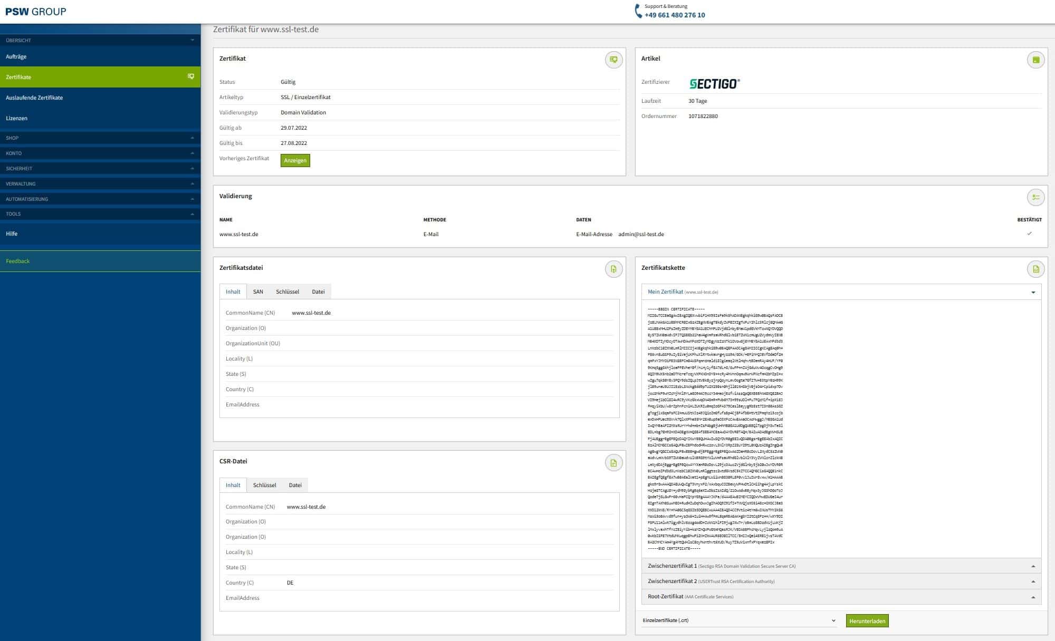
Task: Collapse the Mein Zertifikat section
Action: click(1033, 292)
